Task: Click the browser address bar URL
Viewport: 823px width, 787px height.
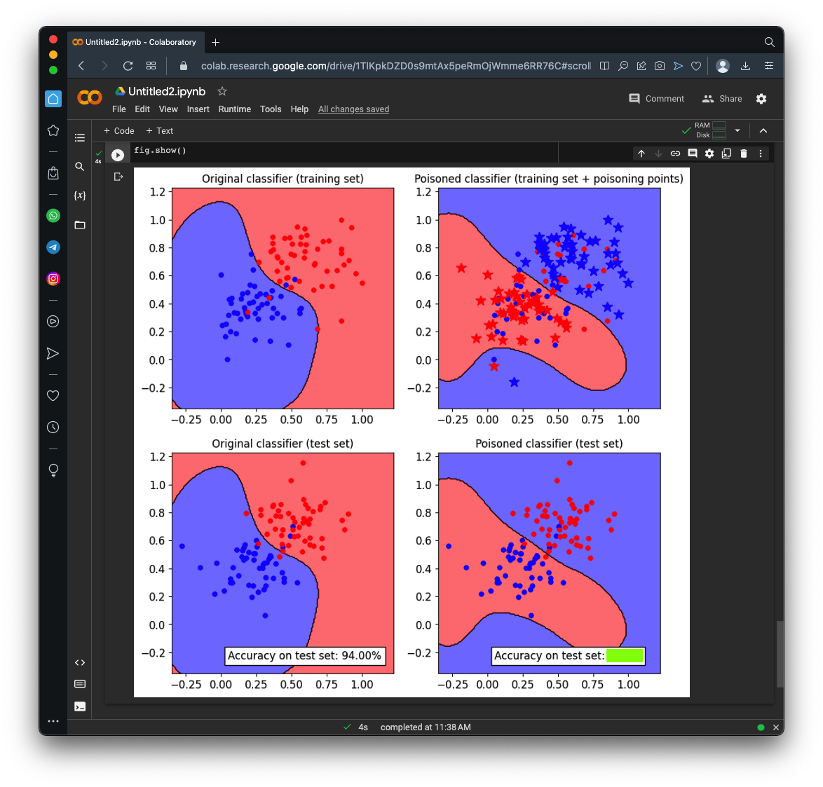Action: point(396,66)
